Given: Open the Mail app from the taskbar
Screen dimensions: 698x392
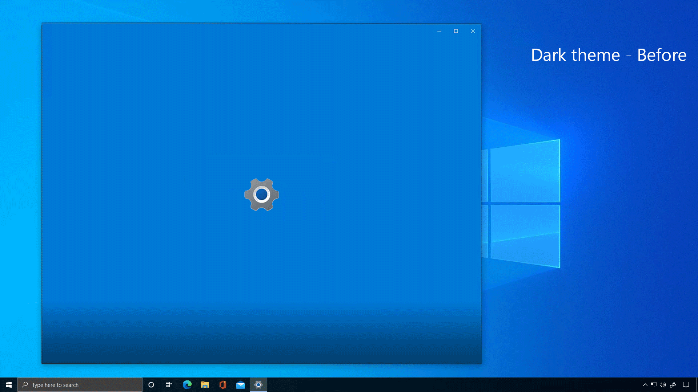Looking at the screenshot, I should point(241,385).
